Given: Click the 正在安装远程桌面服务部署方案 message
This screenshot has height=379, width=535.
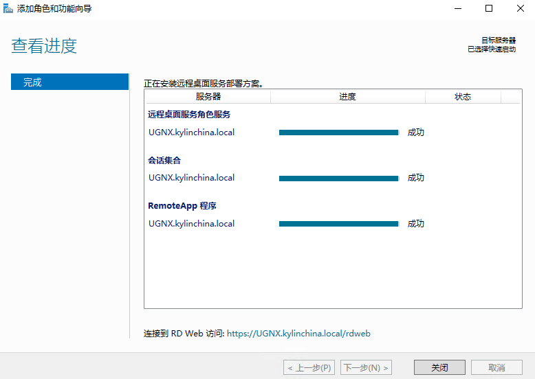Looking at the screenshot, I should (x=204, y=84).
